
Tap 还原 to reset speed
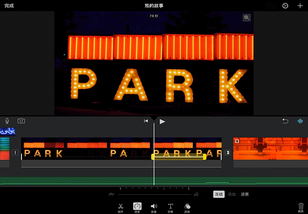pyautogui.click(x=245, y=194)
